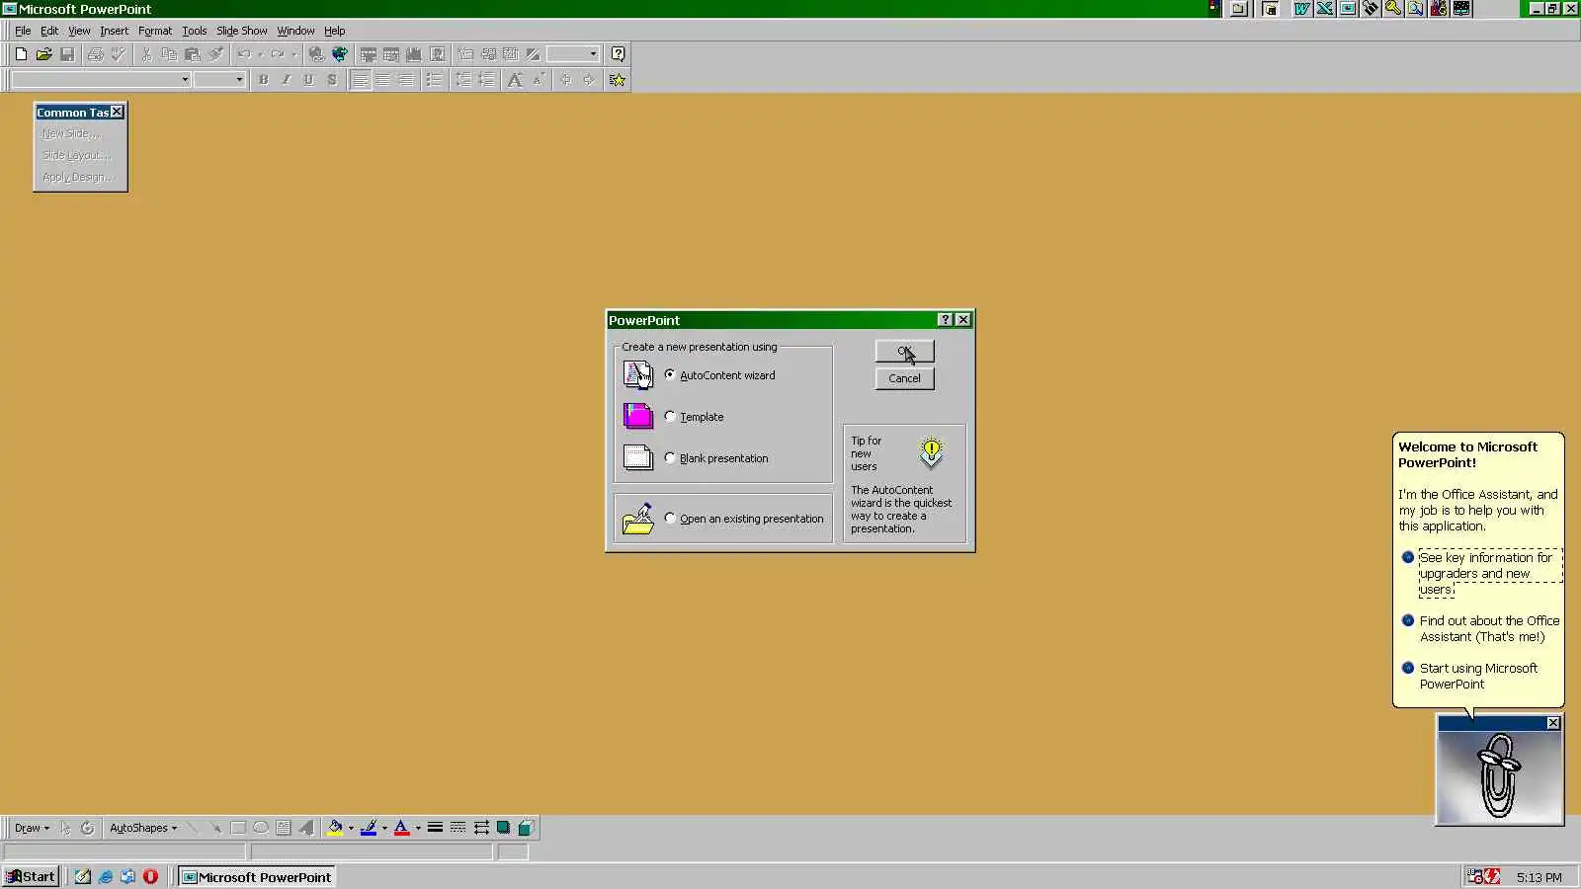Viewport: 1581px width, 889px height.
Task: Select the Font Color letter A
Action: (402, 828)
